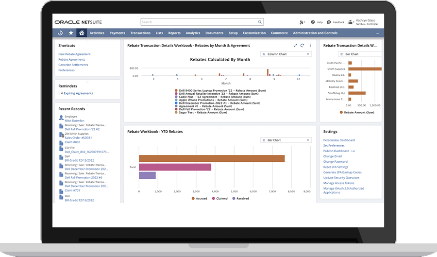Click the Feedback speech bubble icon
The image size is (437, 257).
tap(329, 22)
